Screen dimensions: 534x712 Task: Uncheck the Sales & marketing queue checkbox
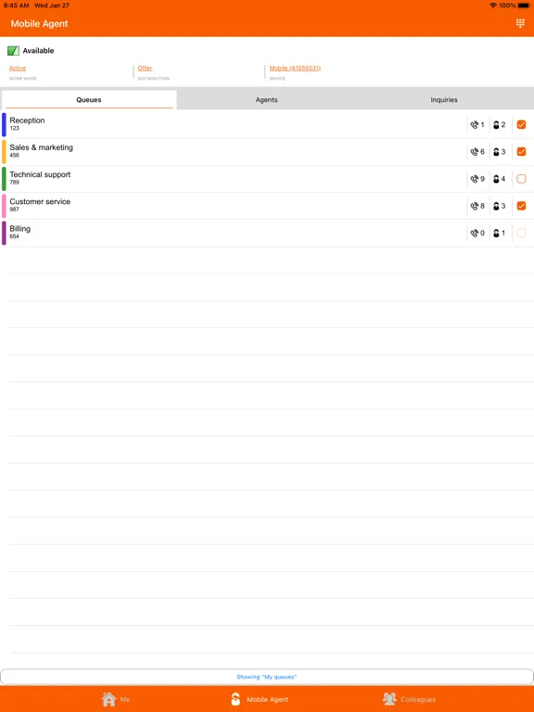click(521, 152)
